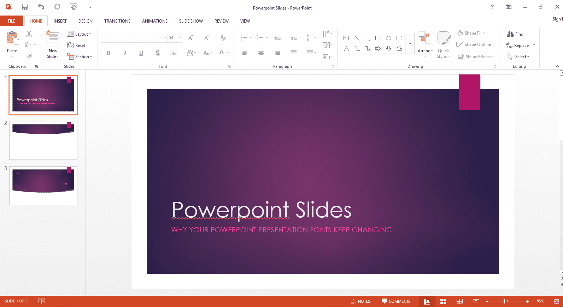This screenshot has width=563, height=307.
Task: Increase list indent level icon
Action: coord(294,38)
